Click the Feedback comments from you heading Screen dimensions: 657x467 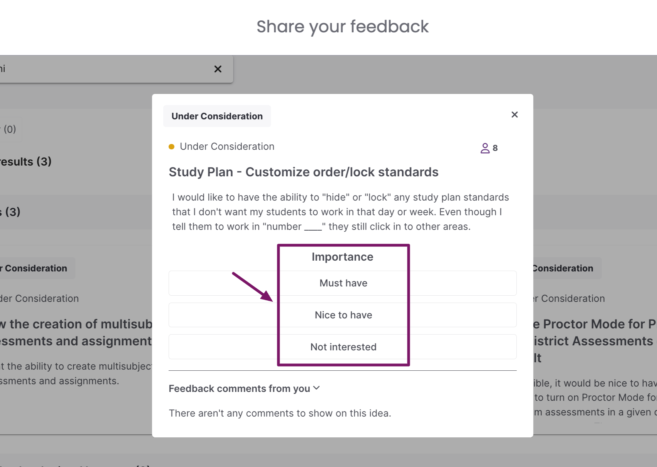(239, 388)
